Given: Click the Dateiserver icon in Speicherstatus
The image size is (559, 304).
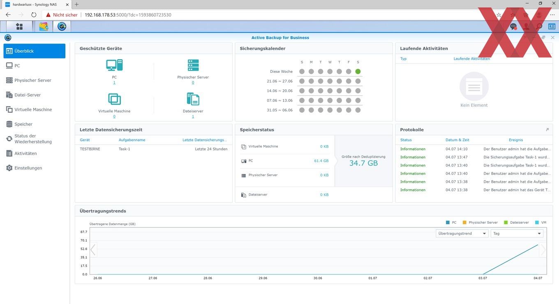Looking at the screenshot, I should (x=244, y=195).
